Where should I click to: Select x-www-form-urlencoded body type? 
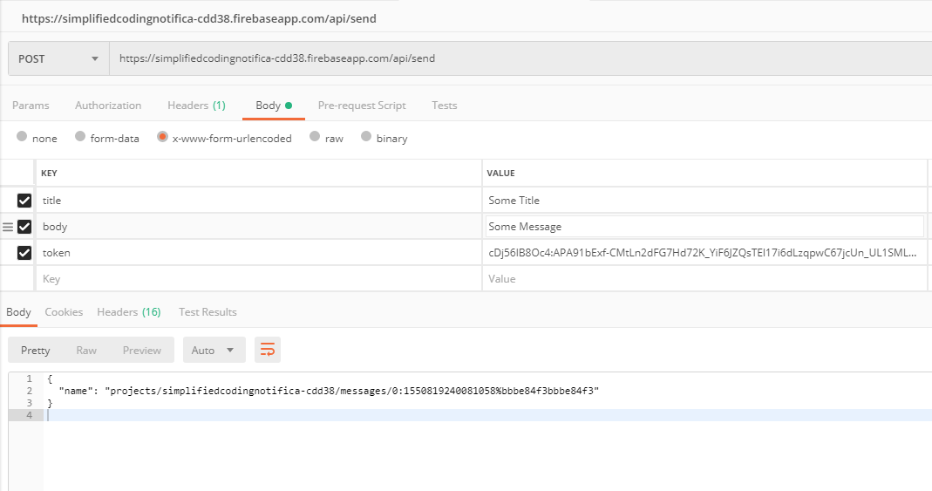point(162,136)
